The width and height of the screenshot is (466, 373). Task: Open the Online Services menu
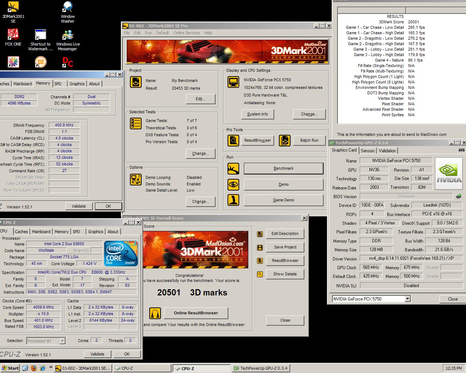(x=187, y=33)
